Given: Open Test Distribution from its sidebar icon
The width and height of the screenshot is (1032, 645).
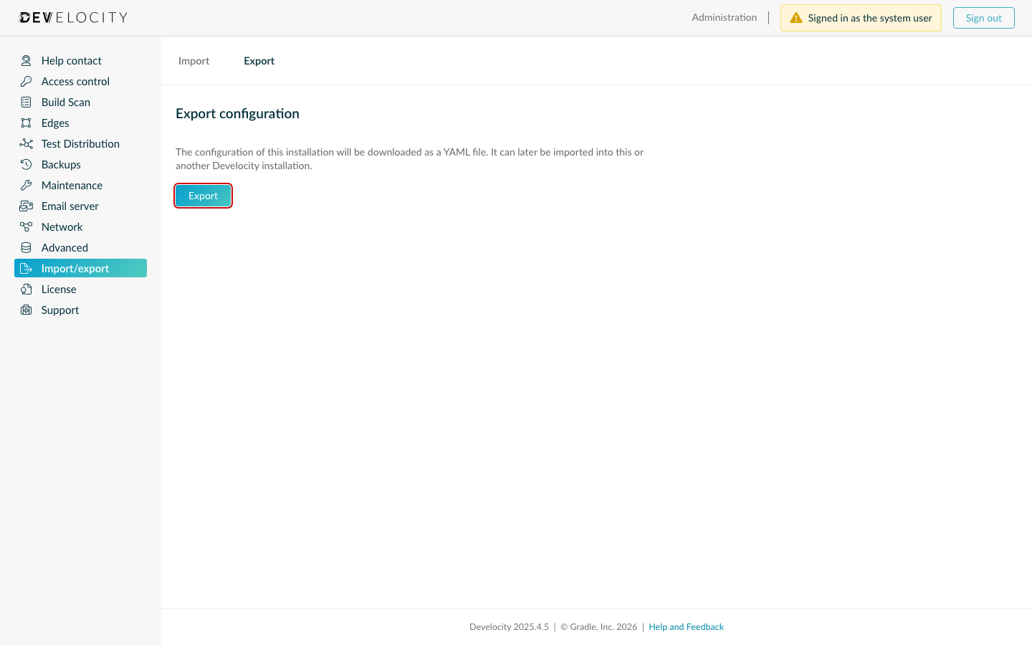Looking at the screenshot, I should [x=27, y=143].
